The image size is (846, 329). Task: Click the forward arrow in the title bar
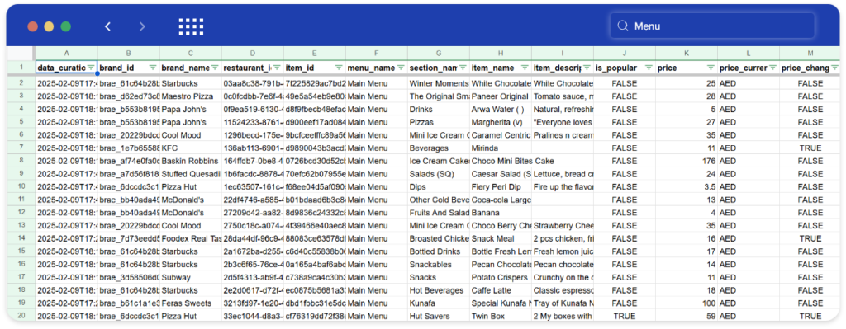coord(142,26)
